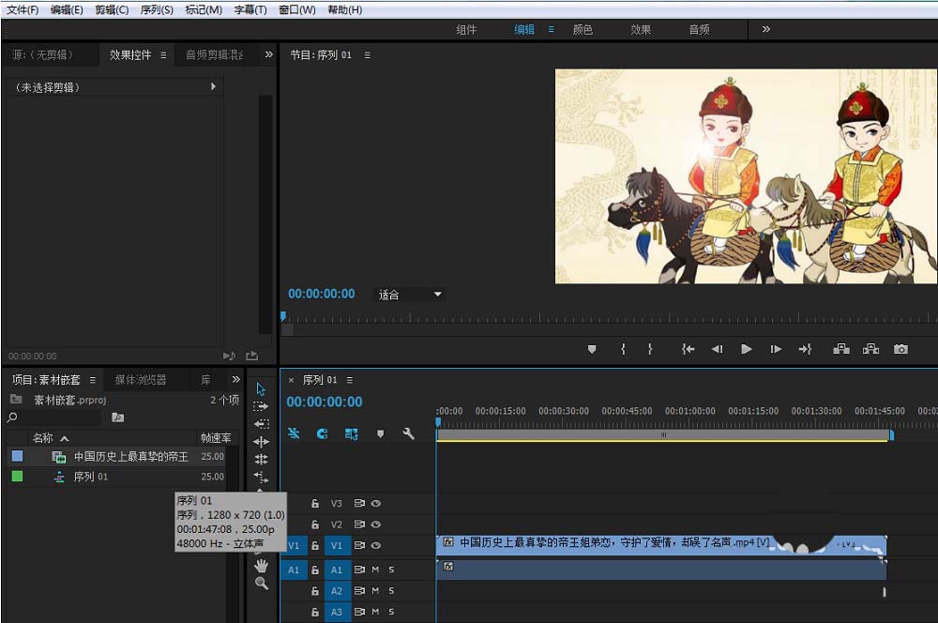Choose the Ripple Edit tool

pos(262,442)
